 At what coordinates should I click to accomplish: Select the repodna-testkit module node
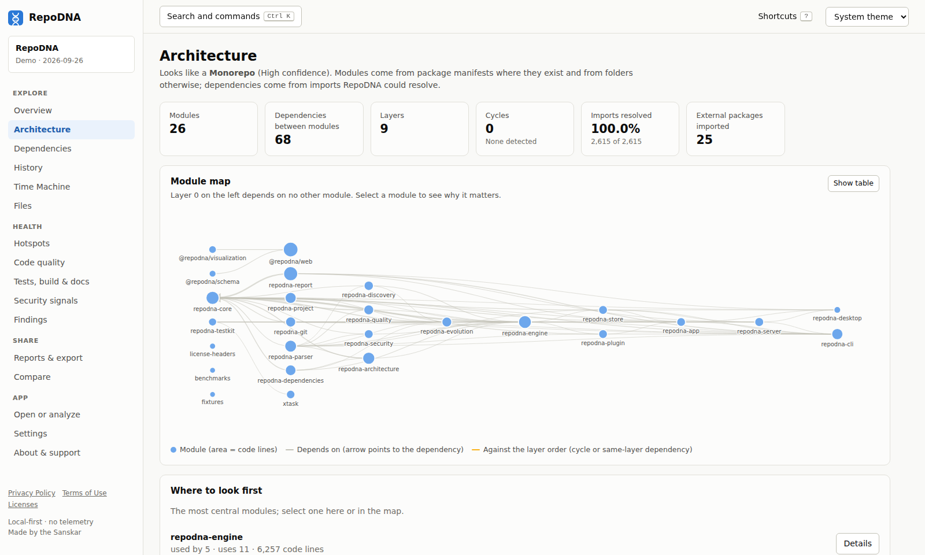coord(213,322)
